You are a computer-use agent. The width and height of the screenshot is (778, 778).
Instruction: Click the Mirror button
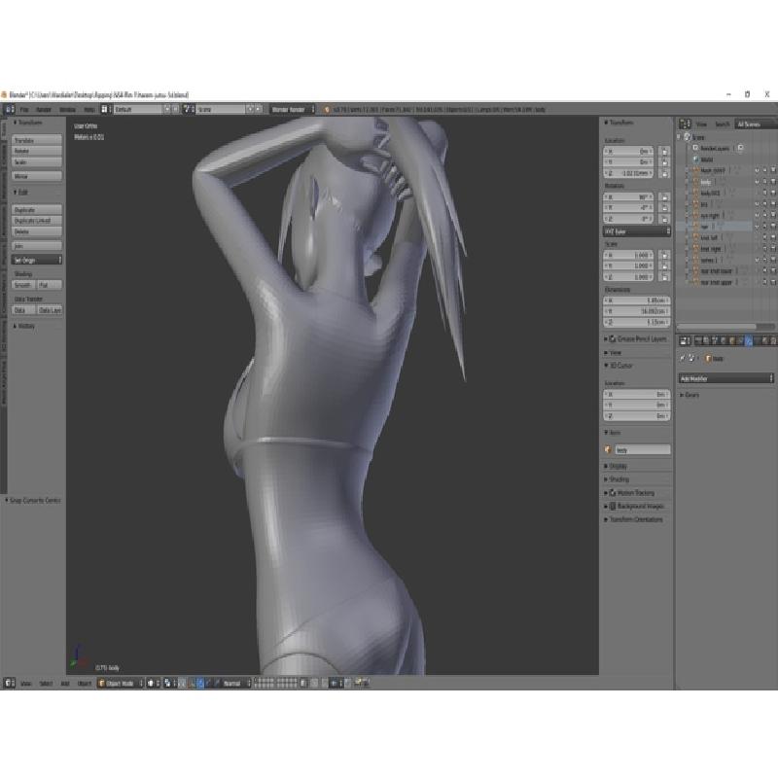pyautogui.click(x=37, y=176)
